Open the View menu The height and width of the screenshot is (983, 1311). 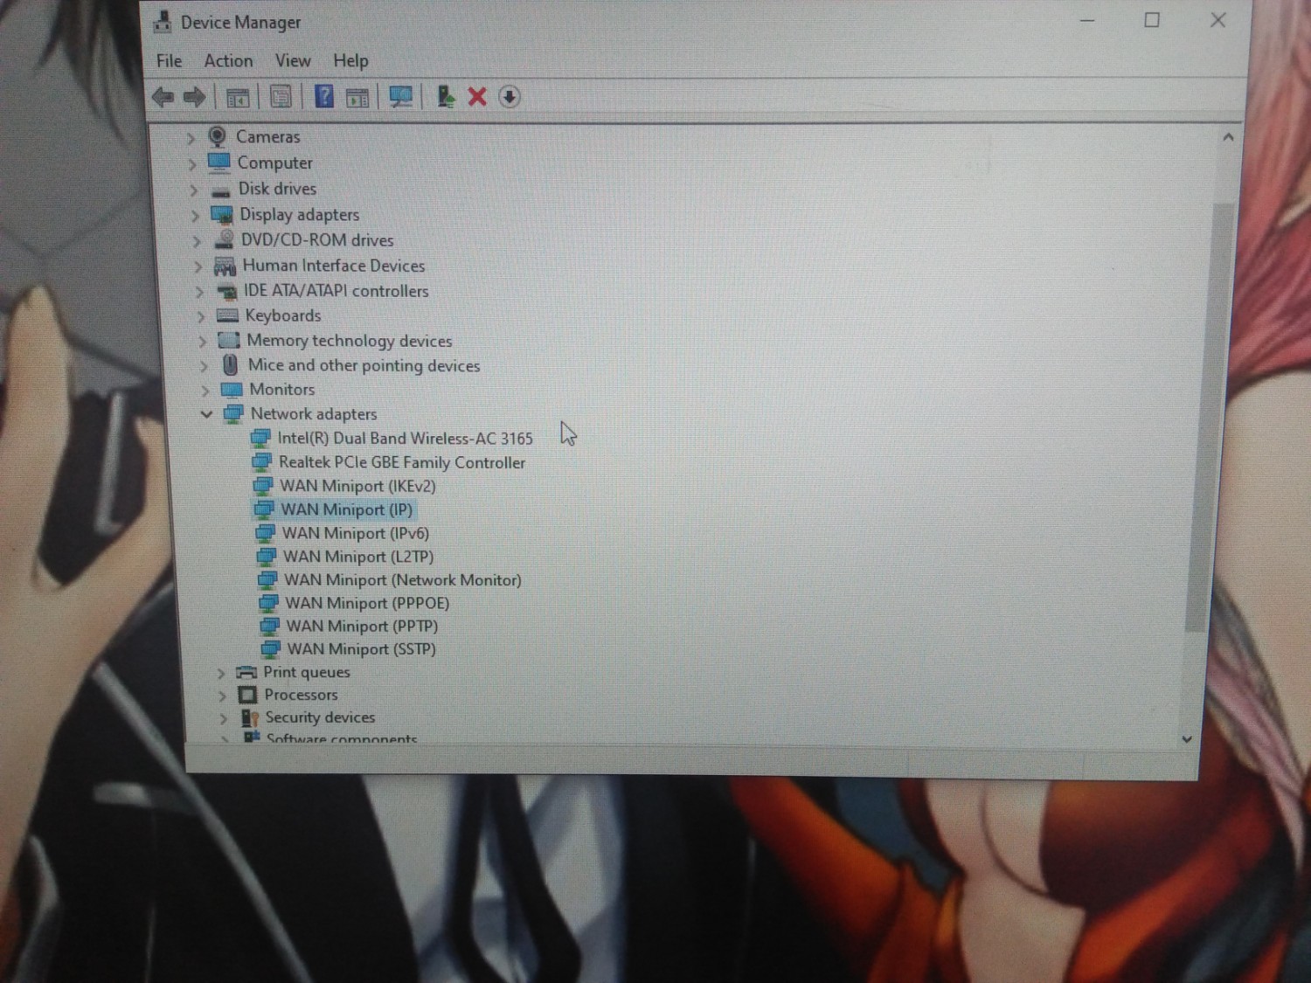(293, 61)
